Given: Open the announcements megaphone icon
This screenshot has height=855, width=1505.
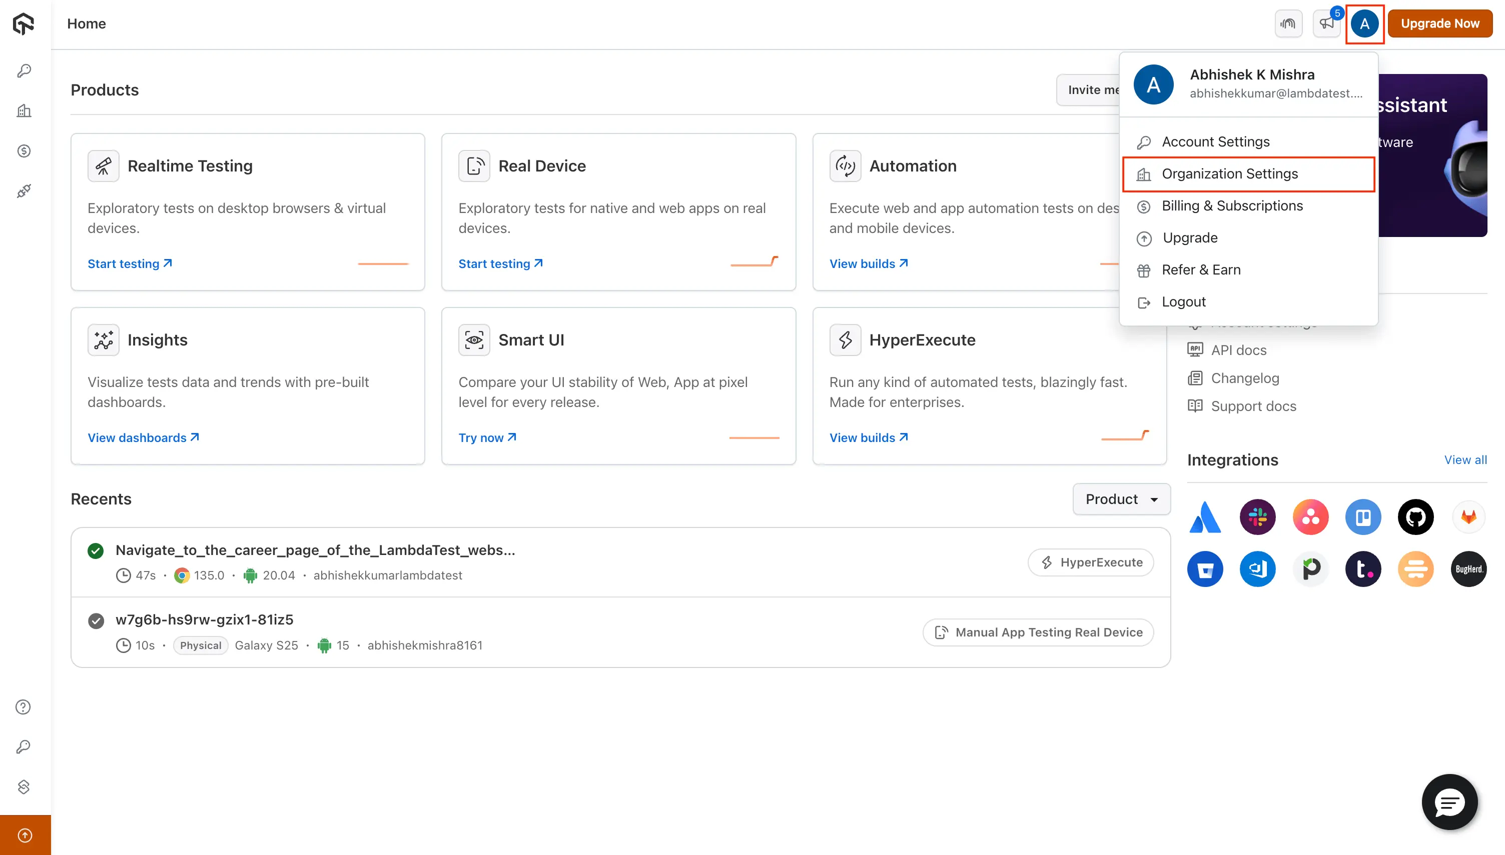Looking at the screenshot, I should pyautogui.click(x=1326, y=23).
